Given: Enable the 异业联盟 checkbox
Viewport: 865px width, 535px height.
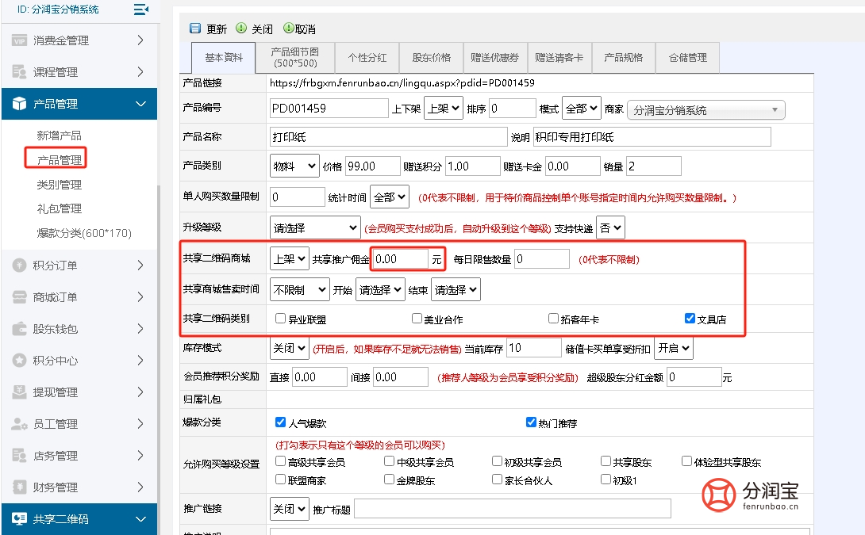Looking at the screenshot, I should [279, 317].
